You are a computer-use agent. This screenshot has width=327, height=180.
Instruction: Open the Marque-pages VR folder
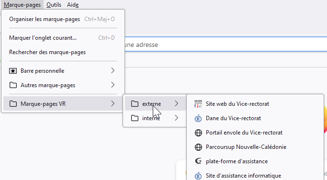tap(63, 104)
